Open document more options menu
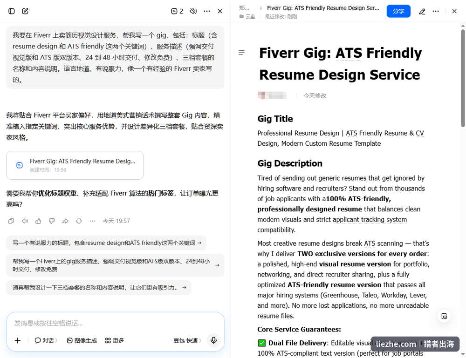 (436, 11)
